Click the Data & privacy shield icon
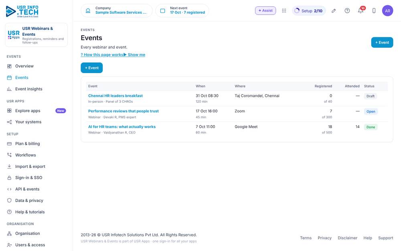This screenshot has width=401, height=251. 9,200
